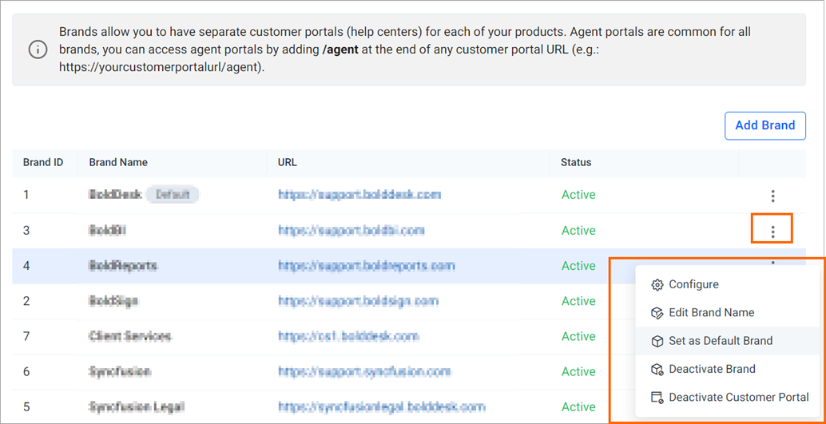Click the gear icon beside Configure
Screen dimensions: 826x424
pyautogui.click(x=657, y=285)
